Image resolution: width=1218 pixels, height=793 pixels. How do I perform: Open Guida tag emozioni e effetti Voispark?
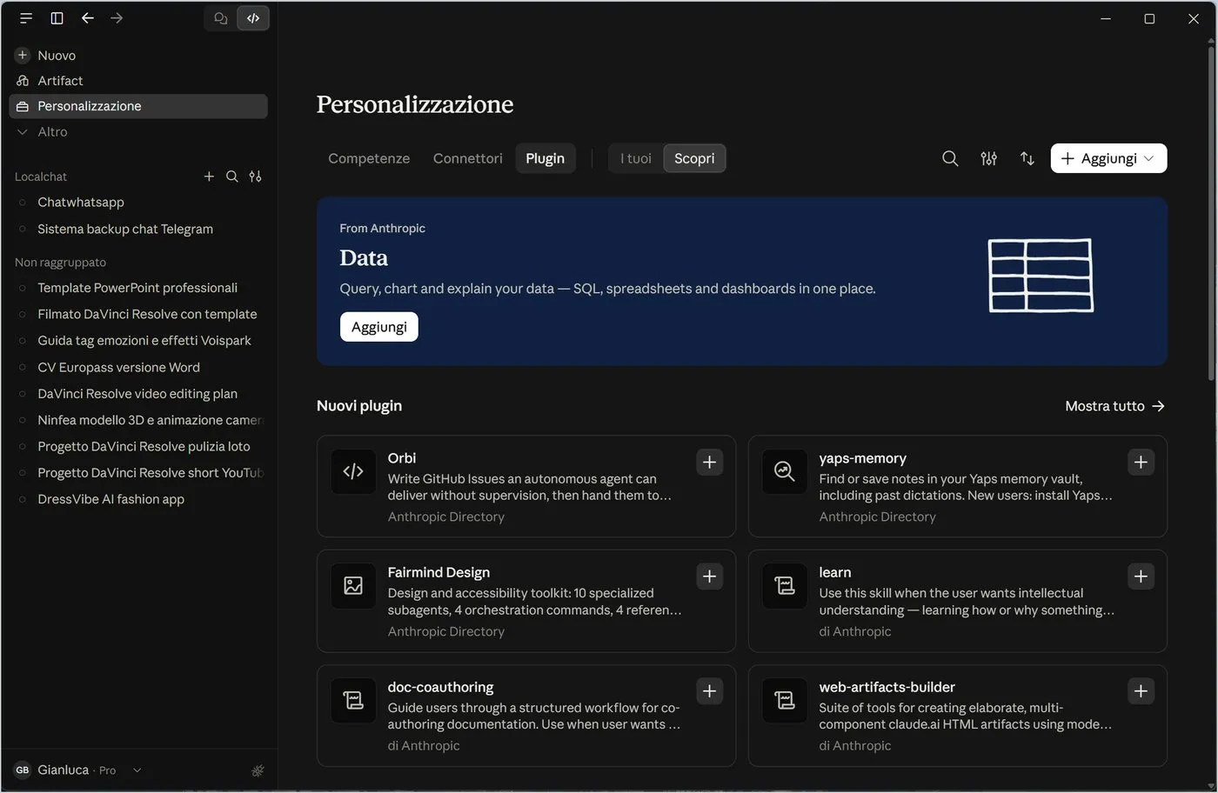tap(138, 341)
